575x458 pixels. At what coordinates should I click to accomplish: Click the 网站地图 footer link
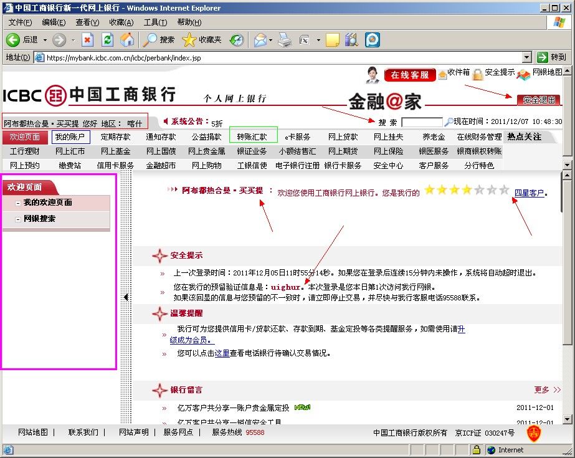33,432
